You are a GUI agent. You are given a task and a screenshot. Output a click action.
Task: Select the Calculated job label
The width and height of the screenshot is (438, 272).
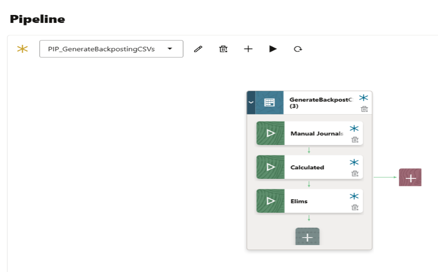pos(307,167)
